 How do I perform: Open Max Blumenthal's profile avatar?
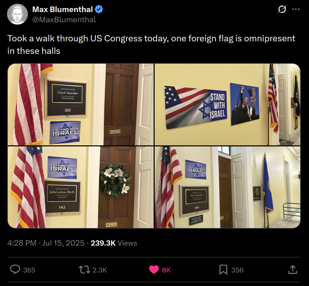coord(17,14)
